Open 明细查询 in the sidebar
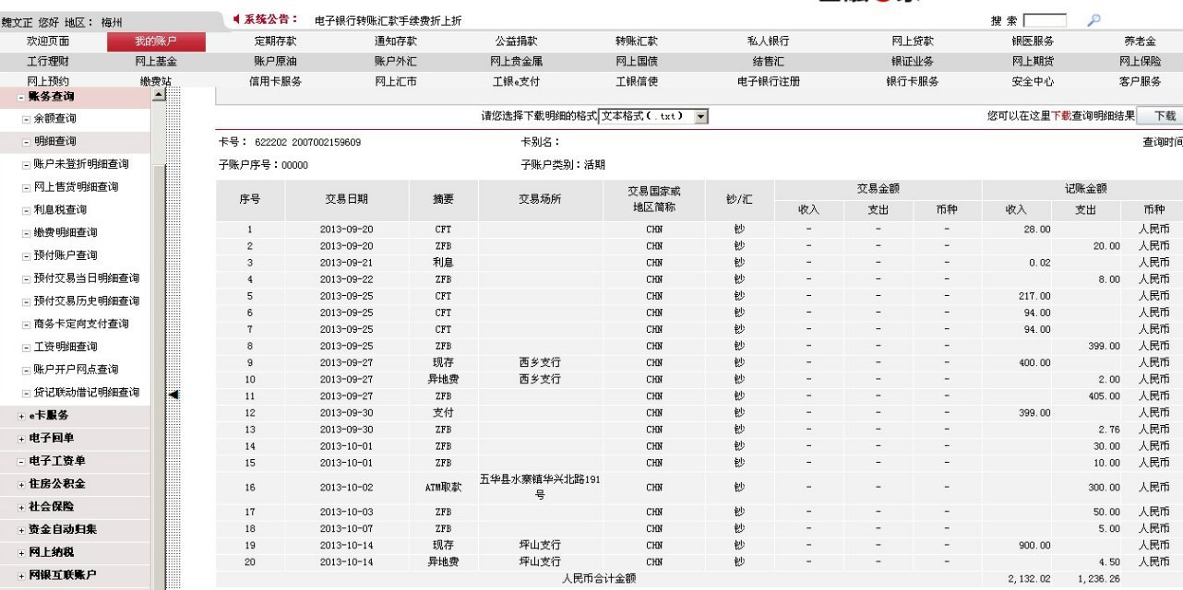 (x=55, y=142)
